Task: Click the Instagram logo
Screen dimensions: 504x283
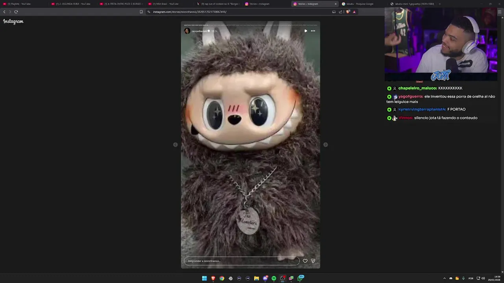Action: coord(13,22)
